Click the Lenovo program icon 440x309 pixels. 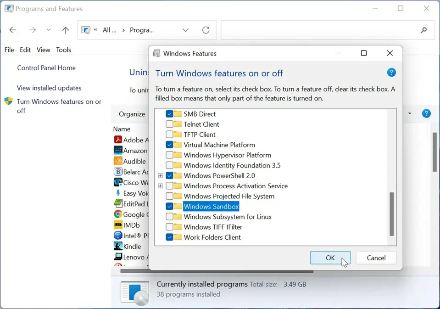(118, 257)
